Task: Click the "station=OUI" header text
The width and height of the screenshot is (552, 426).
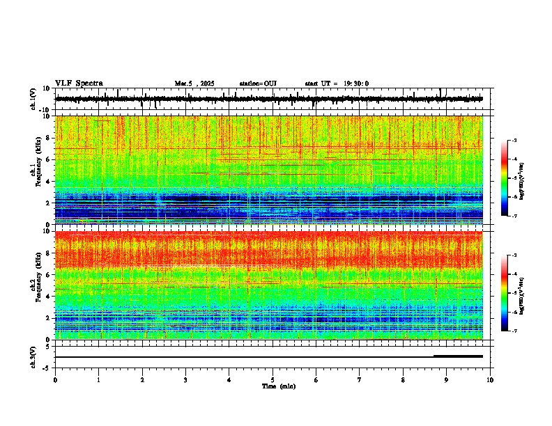Action: point(258,84)
